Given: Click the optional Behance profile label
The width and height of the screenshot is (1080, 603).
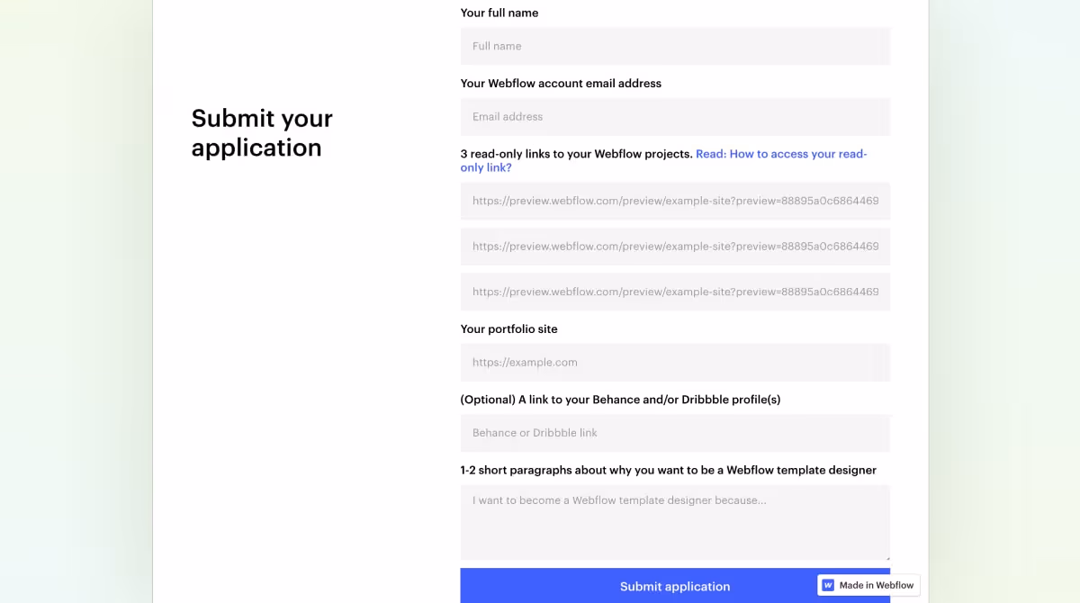Looking at the screenshot, I should pos(620,399).
